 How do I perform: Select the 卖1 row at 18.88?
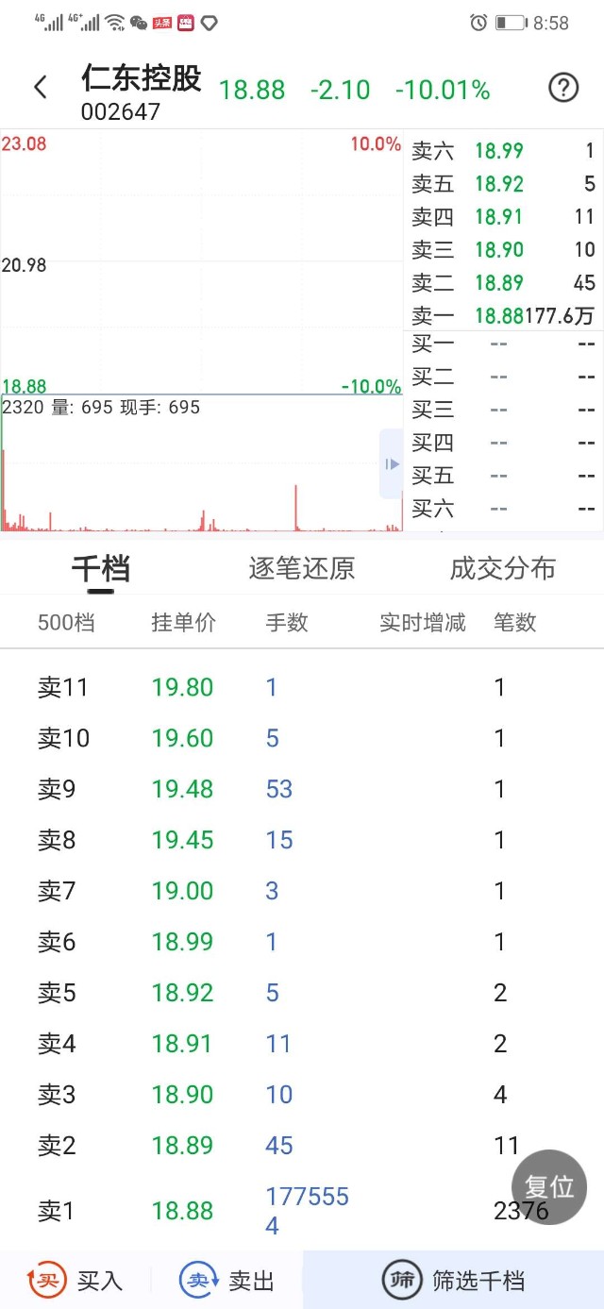coord(283,1210)
